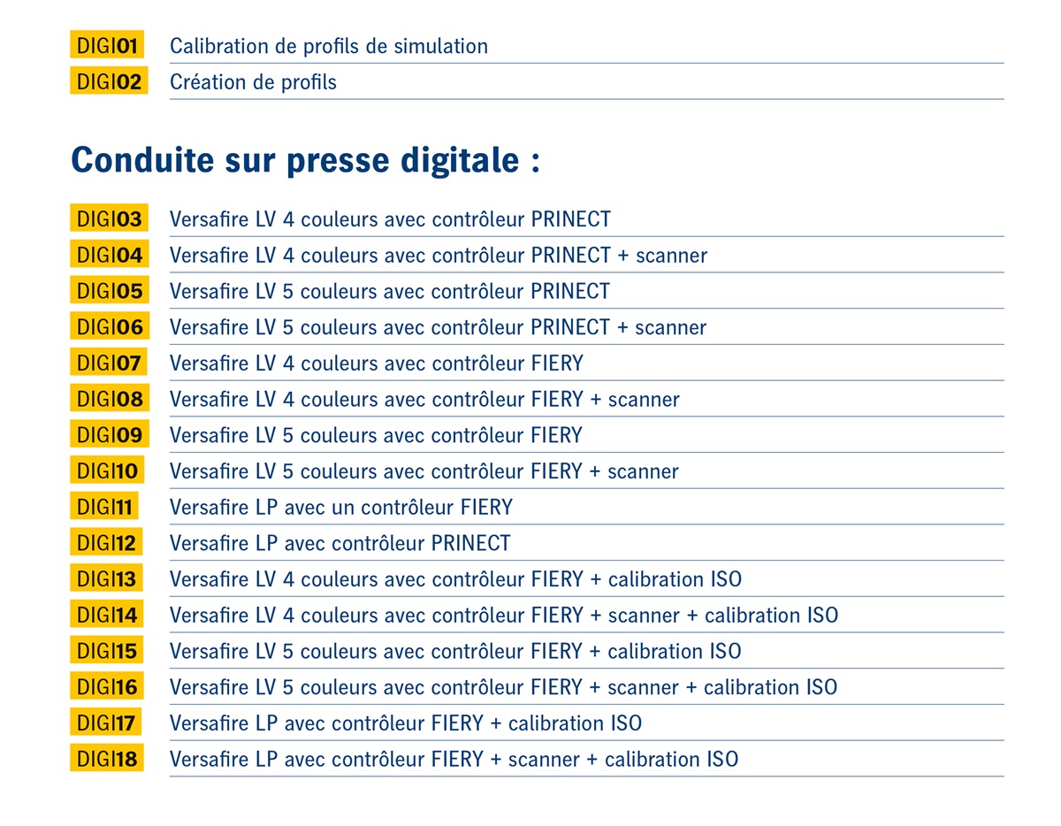Viewport: 1061px width, 826px height.
Task: Click the DIGI12 code label
Action: pos(106,542)
